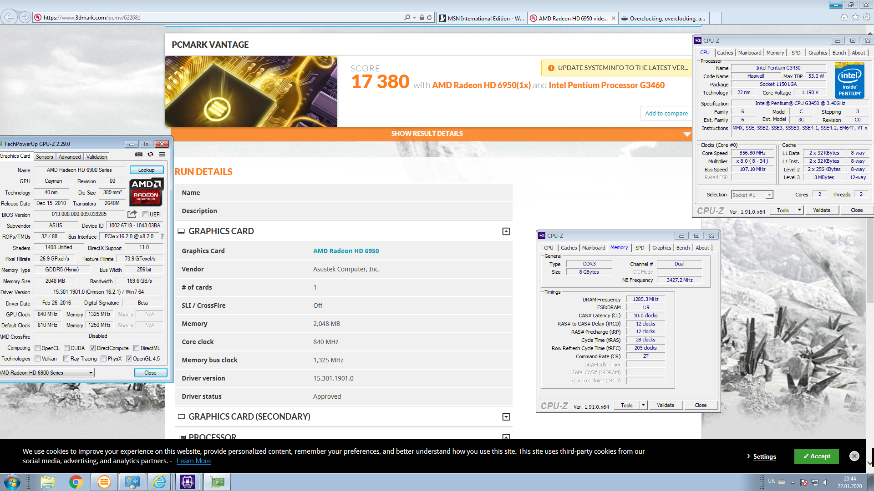This screenshot has width=874, height=491.
Task: Click Add to compare button
Action: point(666,114)
